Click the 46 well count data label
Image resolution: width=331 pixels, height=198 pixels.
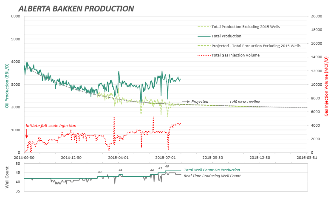[167, 167]
